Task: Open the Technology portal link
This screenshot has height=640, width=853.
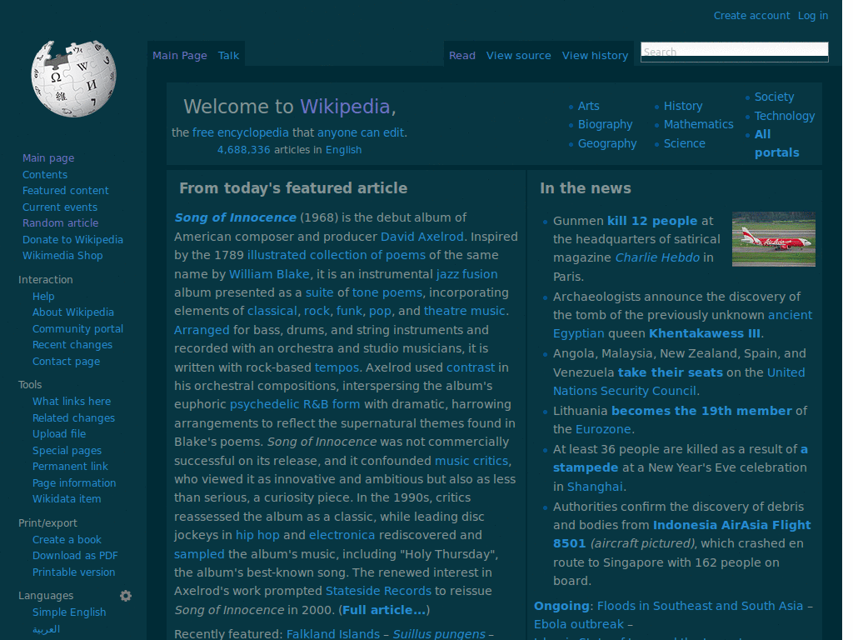Action: click(785, 116)
